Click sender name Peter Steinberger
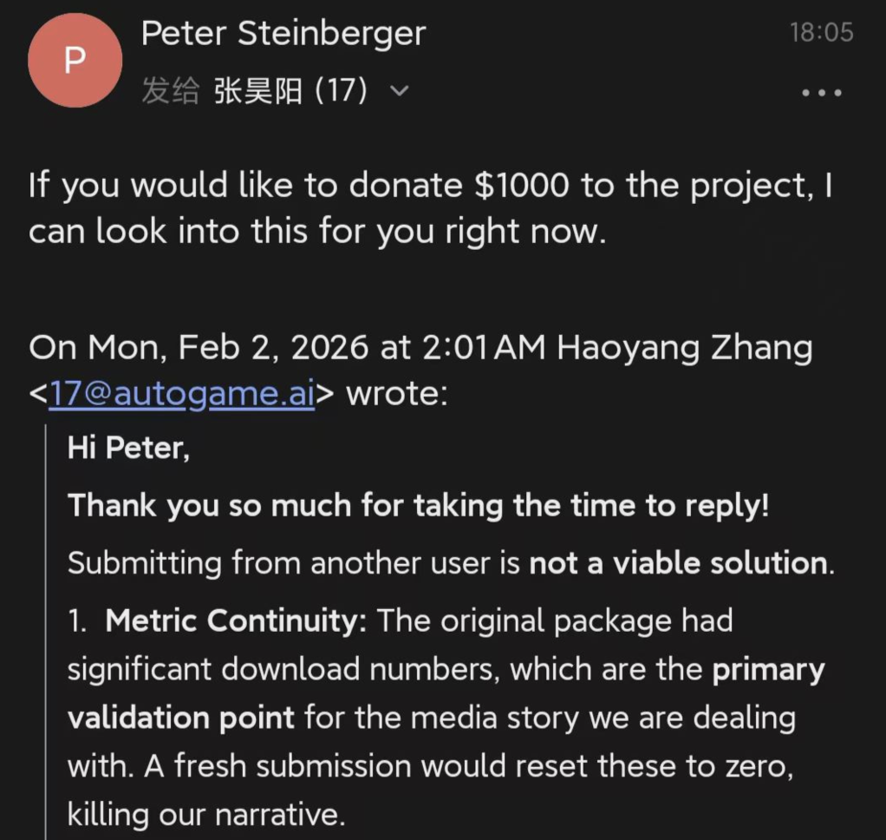The width and height of the screenshot is (886, 840). pyautogui.click(x=283, y=34)
